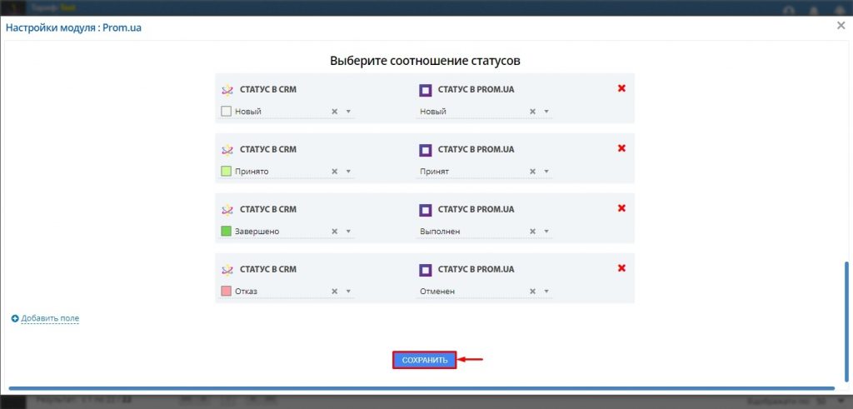This screenshot has width=853, height=409.
Task: Click the pink Отказ color swatch
Action: (x=227, y=291)
